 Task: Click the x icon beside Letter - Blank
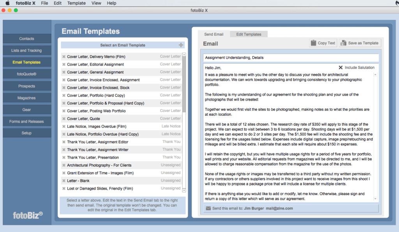click(x=64, y=181)
